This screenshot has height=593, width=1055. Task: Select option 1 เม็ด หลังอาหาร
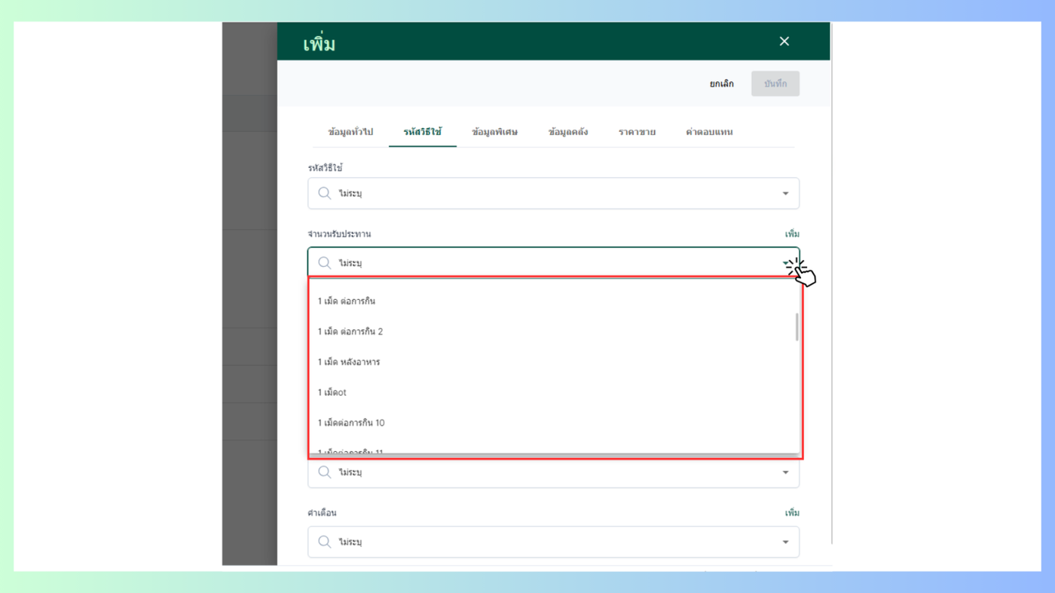point(554,362)
